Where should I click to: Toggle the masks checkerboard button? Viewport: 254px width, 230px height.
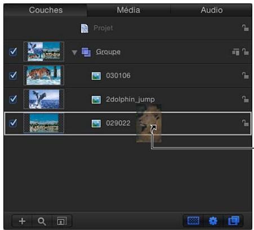tap(193, 220)
